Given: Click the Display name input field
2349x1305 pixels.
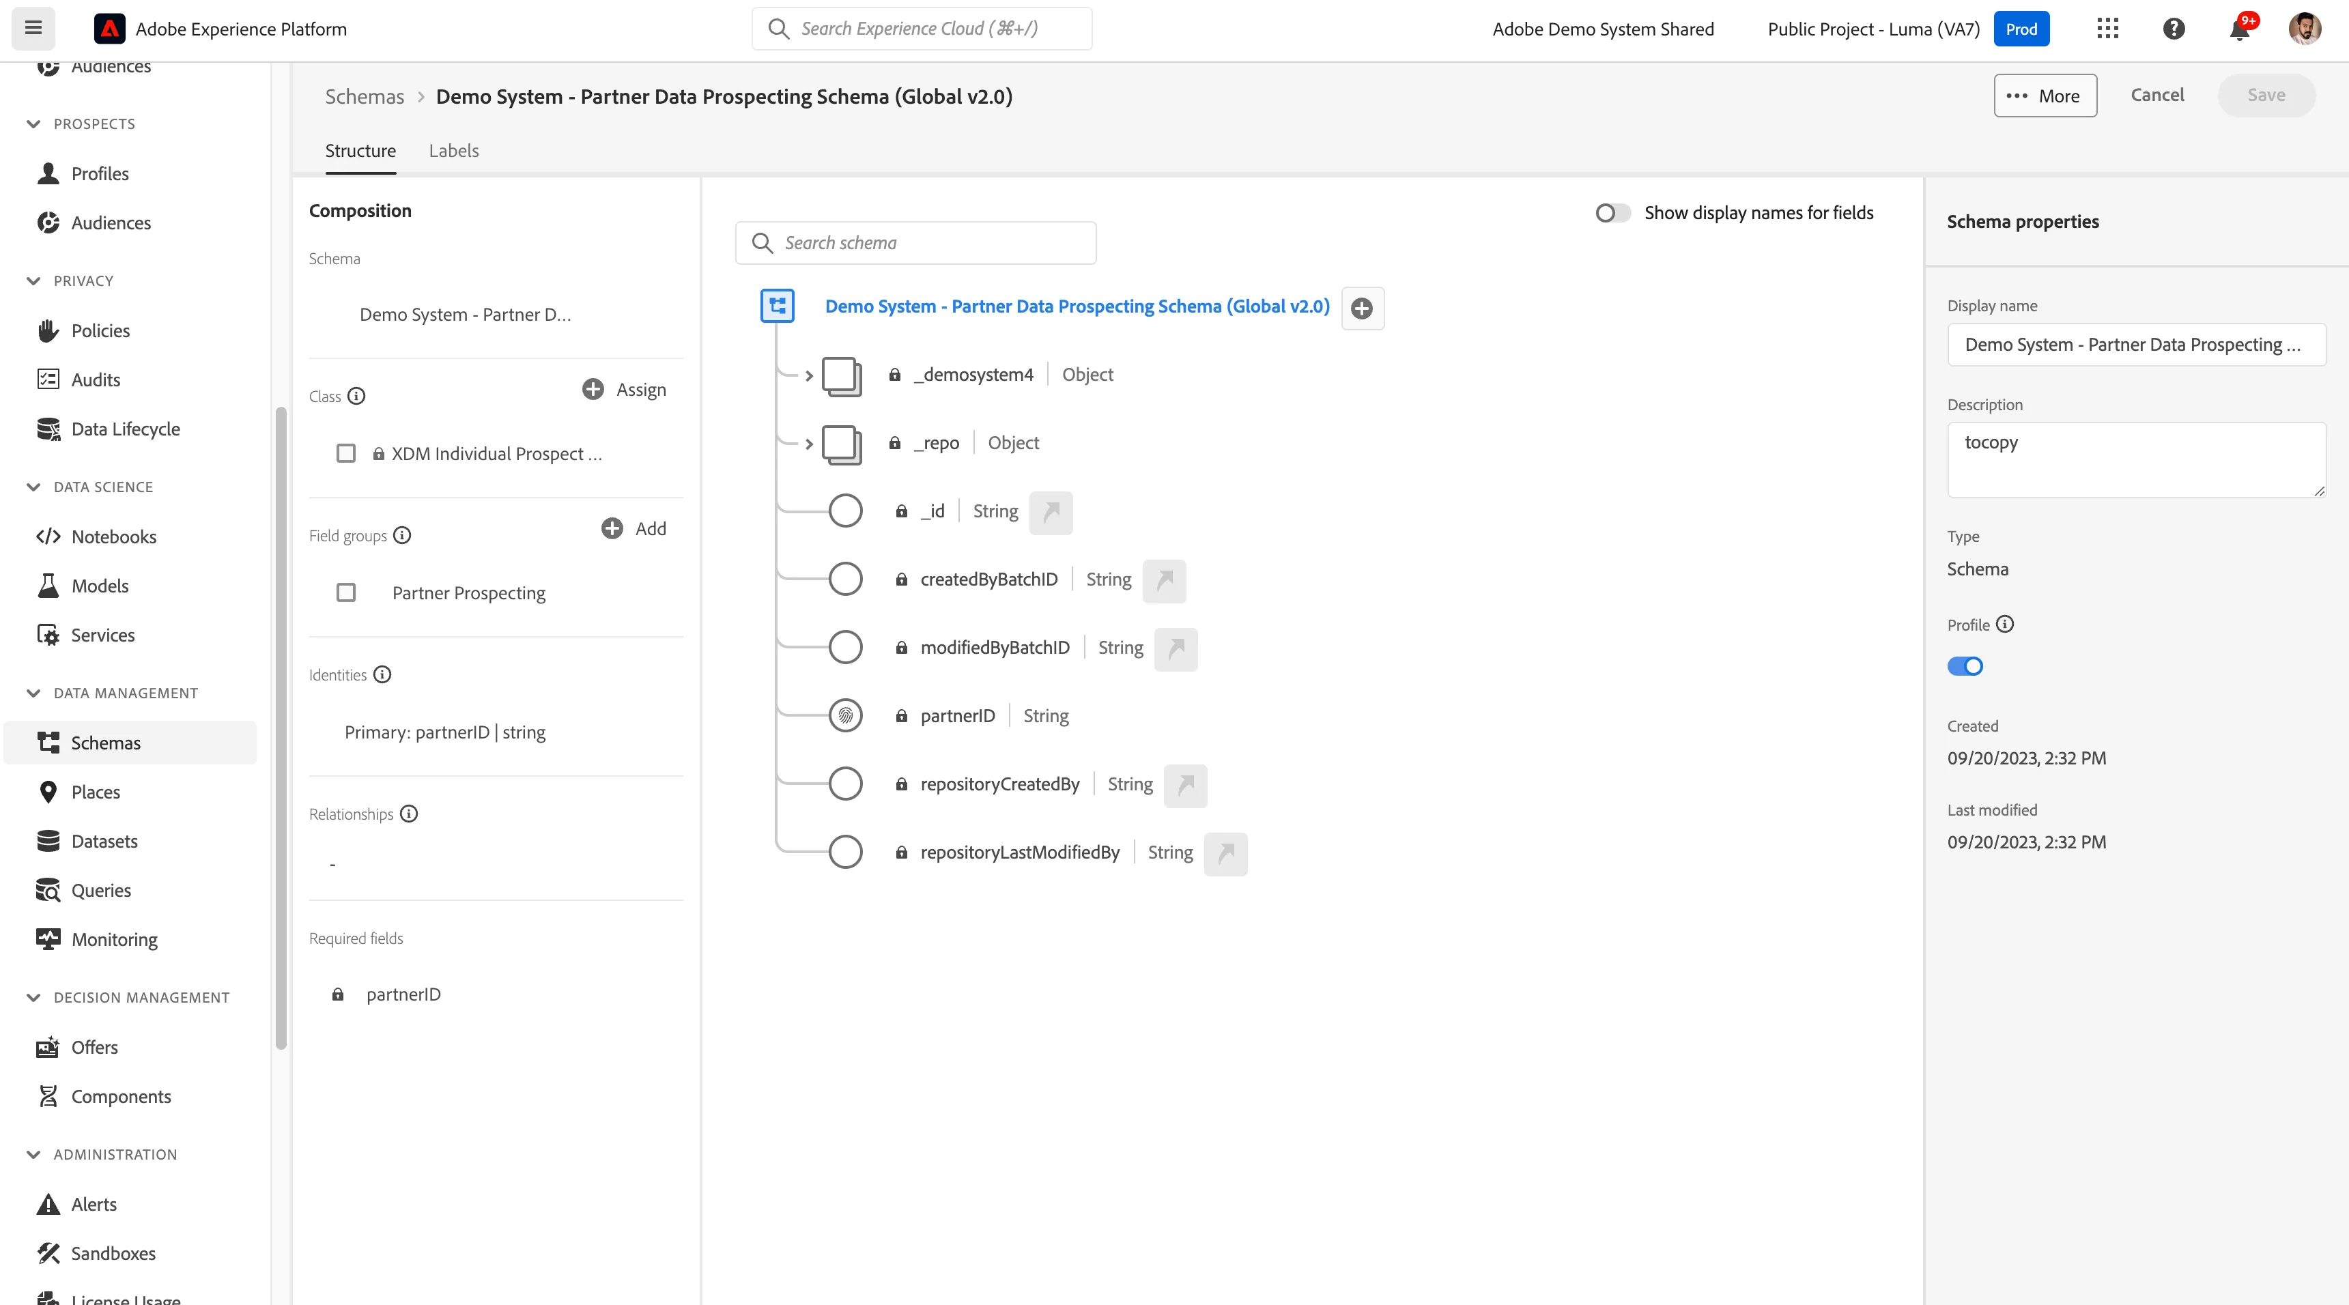Looking at the screenshot, I should coord(2137,345).
